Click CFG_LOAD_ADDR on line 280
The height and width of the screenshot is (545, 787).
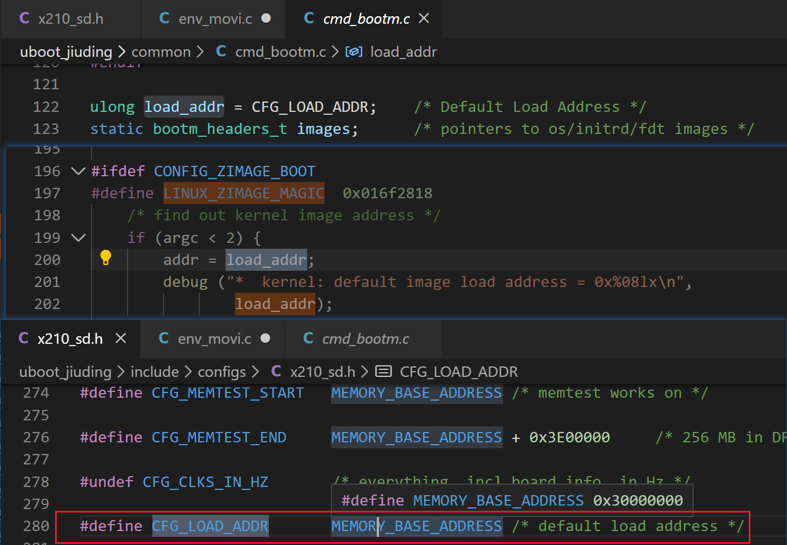pyautogui.click(x=210, y=526)
